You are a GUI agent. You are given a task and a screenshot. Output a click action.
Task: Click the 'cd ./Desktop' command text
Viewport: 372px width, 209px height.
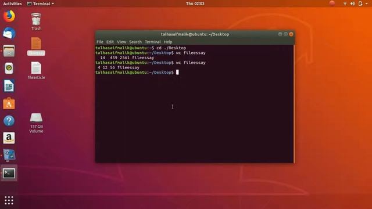click(x=171, y=48)
